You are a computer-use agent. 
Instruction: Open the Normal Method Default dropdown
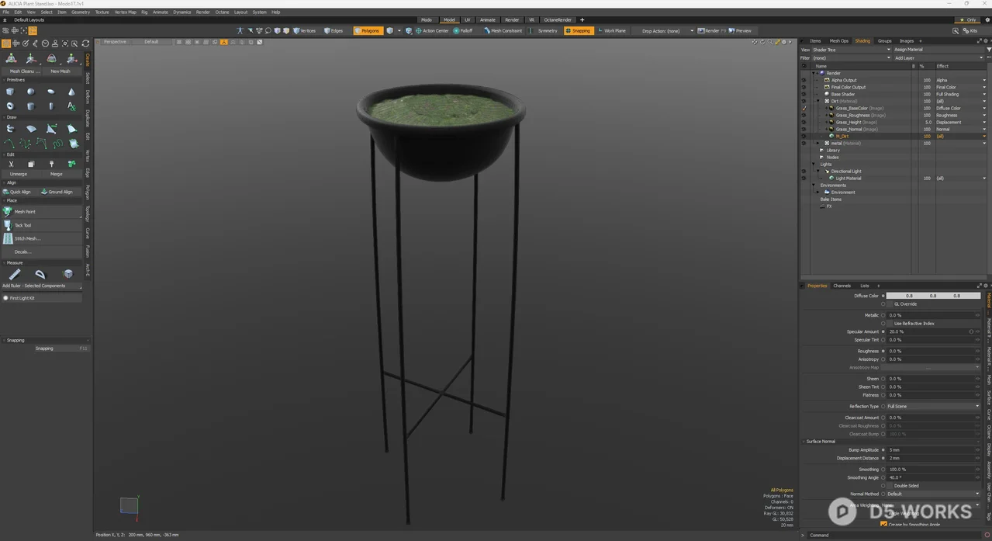933,494
